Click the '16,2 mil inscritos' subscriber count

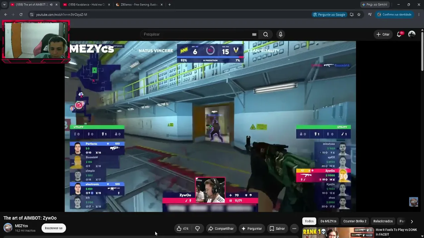coord(25,231)
